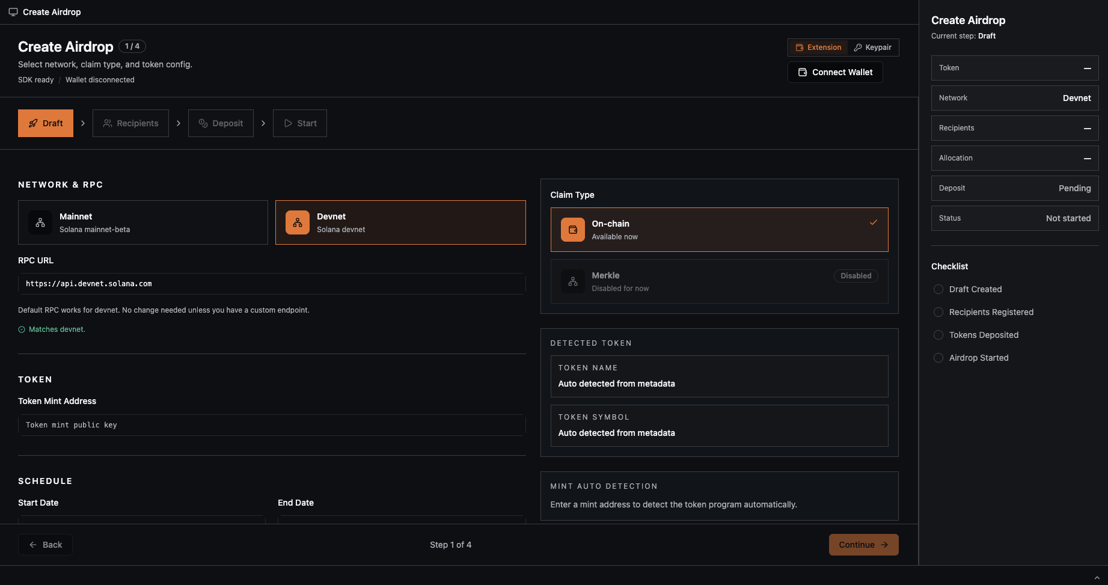Screen dimensions: 1108x585
Task: Select the Draft Created checklist circle
Action: (x=938, y=289)
